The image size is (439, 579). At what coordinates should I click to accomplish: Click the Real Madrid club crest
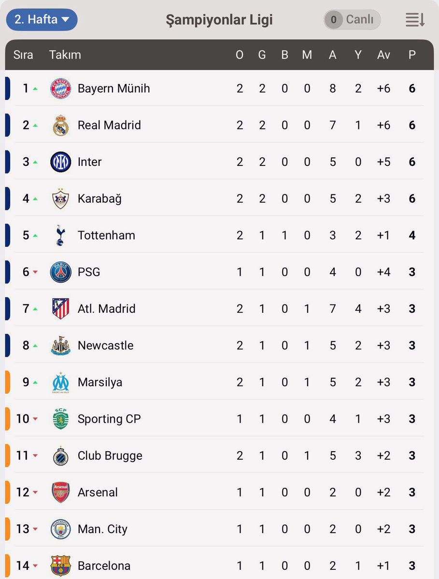click(61, 125)
